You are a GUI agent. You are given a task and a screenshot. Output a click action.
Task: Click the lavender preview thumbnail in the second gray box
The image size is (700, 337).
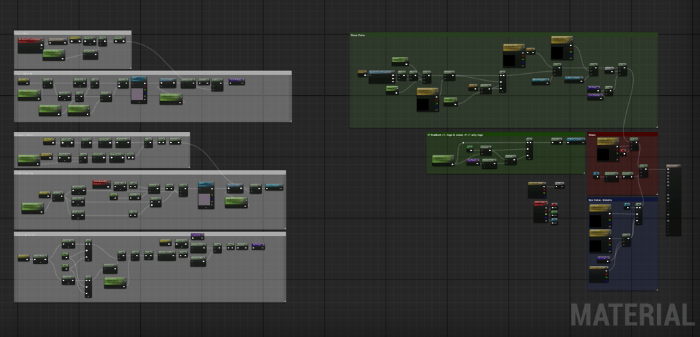[138, 94]
